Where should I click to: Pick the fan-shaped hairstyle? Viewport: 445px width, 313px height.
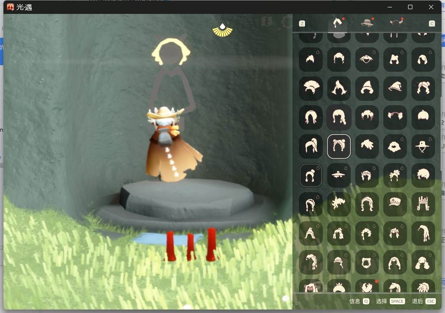pos(311,88)
